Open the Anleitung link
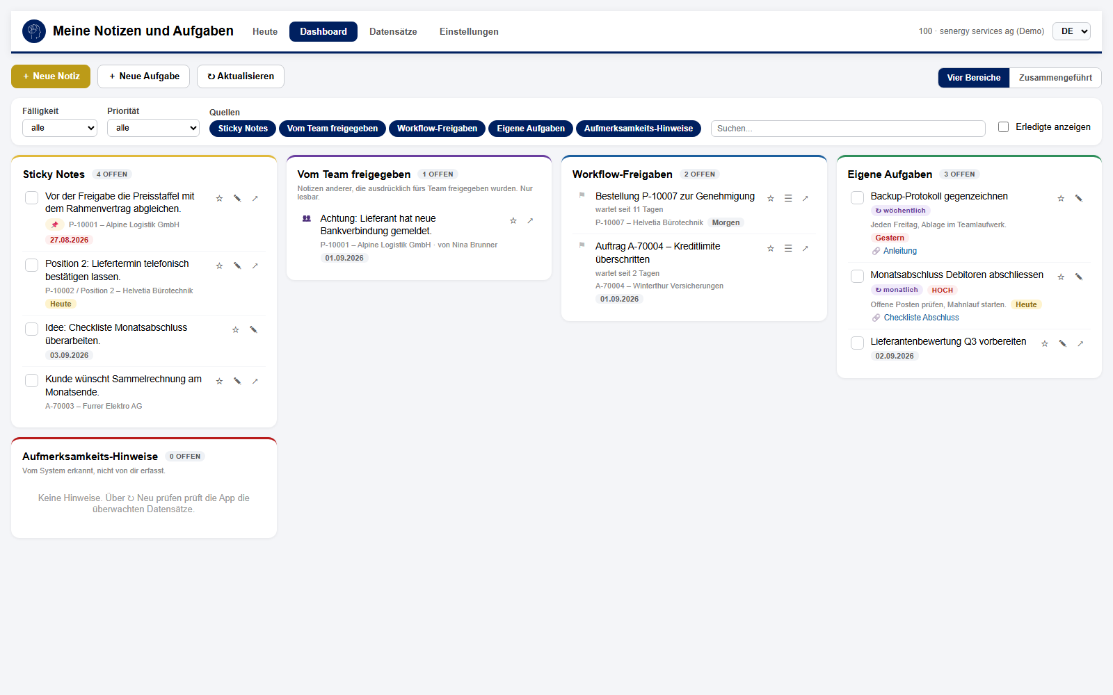1113x695 pixels. (x=900, y=251)
